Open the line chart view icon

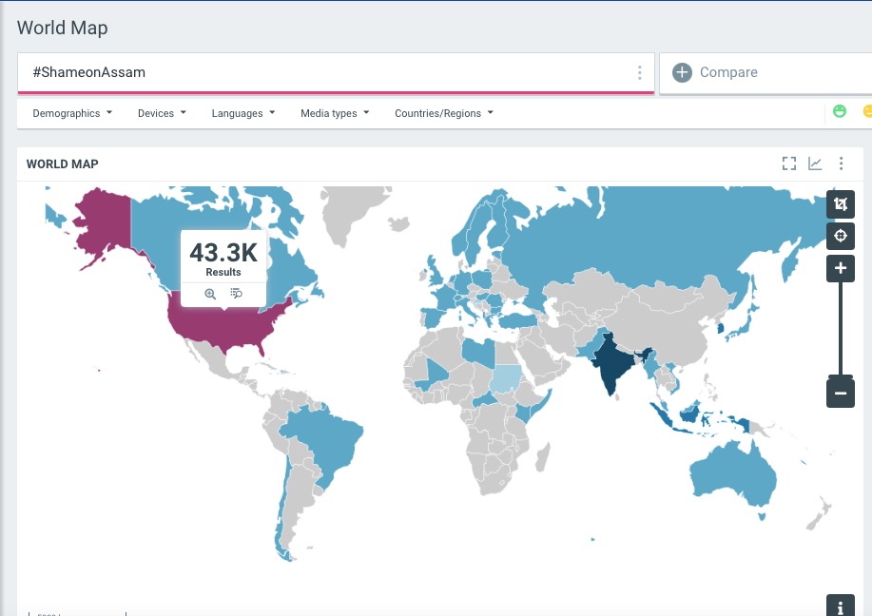[815, 164]
